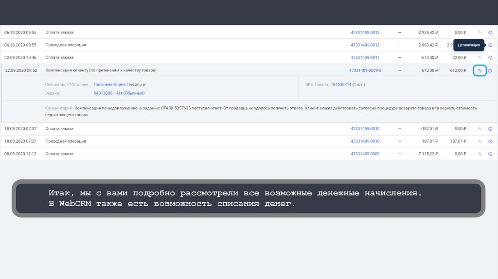This screenshot has height=279, width=498.
Task: Click date 06.10.2020 09:55 of -2 935,42 ₽ row
Action: 20,33
